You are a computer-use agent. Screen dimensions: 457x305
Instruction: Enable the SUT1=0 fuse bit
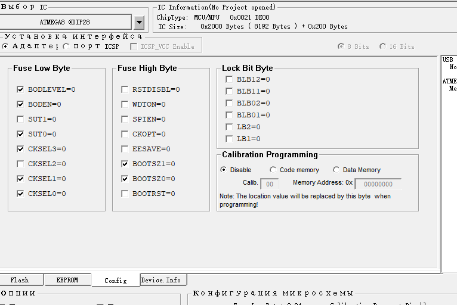coord(21,119)
